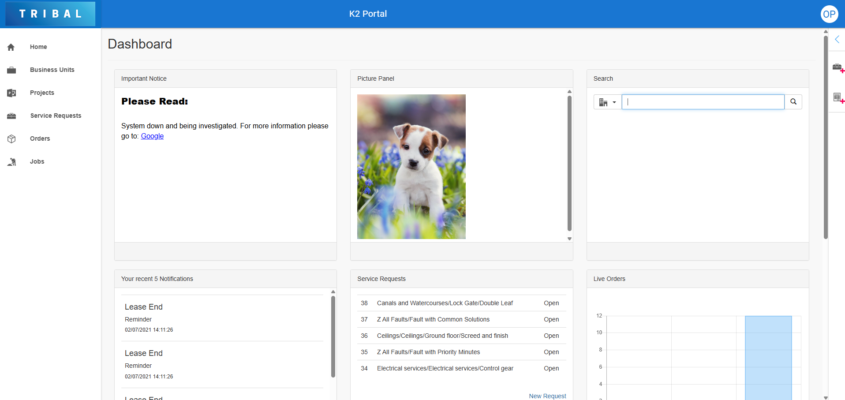This screenshot has height=400, width=845.
Task: Open the OP user profile avatar
Action: coord(829,14)
